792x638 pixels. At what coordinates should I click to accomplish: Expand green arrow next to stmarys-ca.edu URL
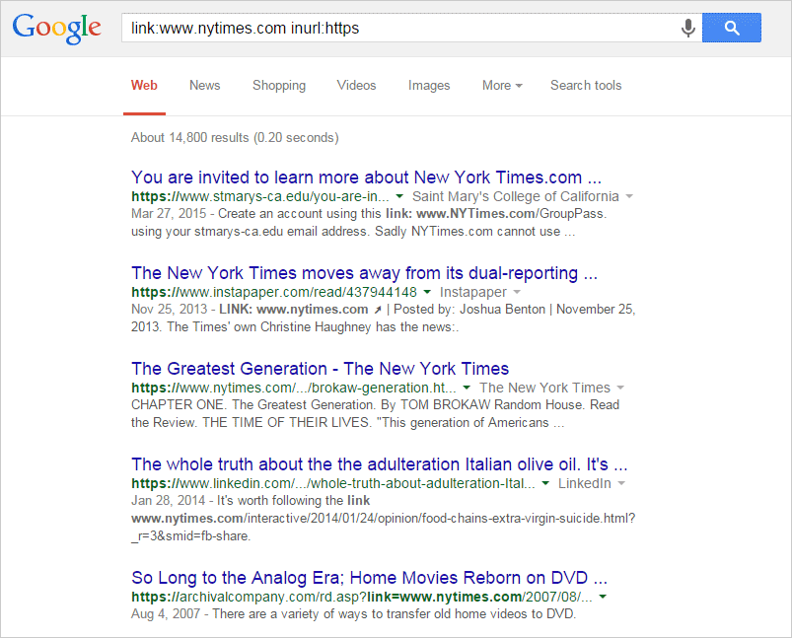pos(399,196)
